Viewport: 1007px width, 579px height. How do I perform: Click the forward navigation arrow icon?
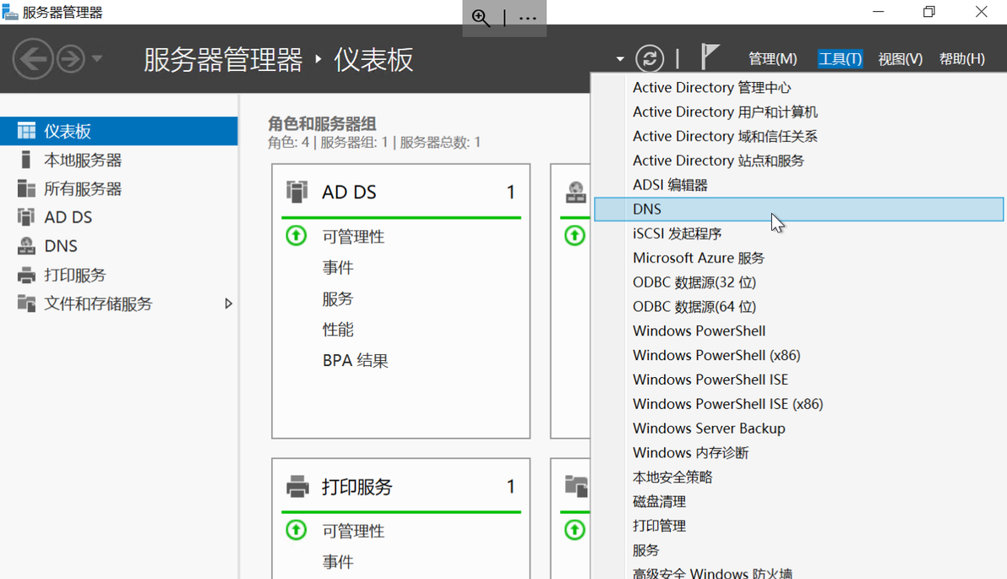pyautogui.click(x=71, y=59)
